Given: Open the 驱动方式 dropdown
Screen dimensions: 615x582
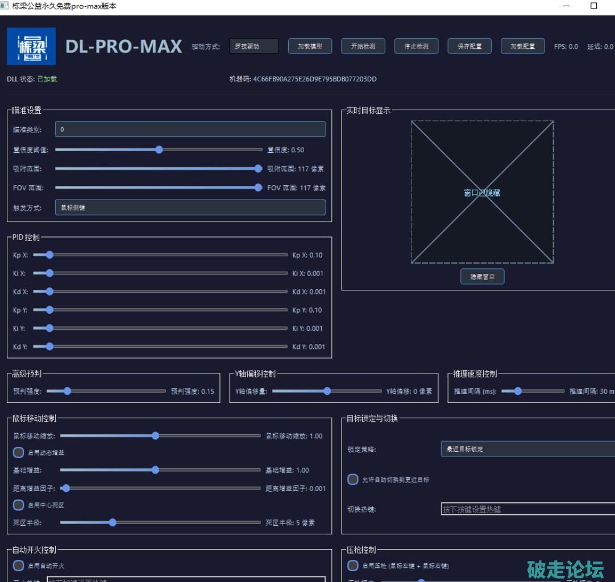Looking at the screenshot, I should click(x=254, y=47).
